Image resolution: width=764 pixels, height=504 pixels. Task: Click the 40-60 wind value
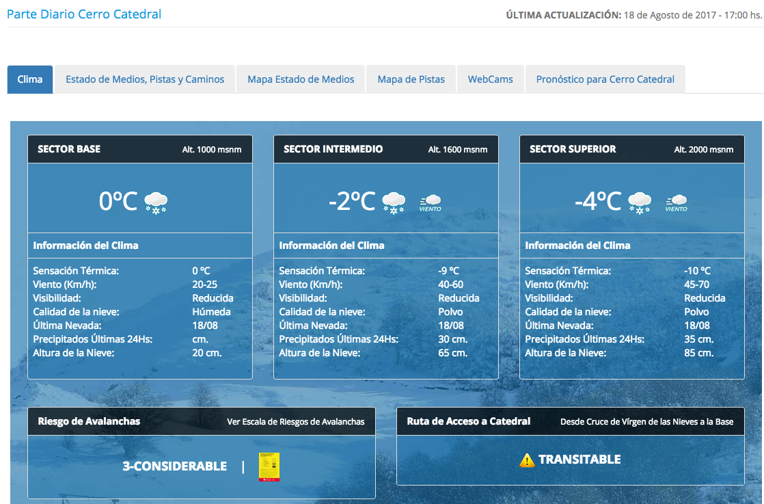coord(451,284)
